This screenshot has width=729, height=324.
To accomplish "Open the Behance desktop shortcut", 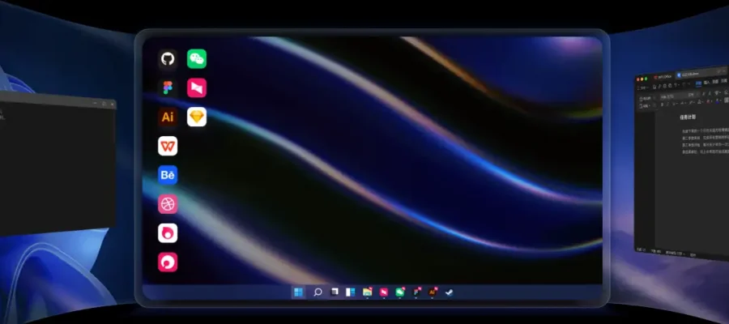I will (168, 175).
